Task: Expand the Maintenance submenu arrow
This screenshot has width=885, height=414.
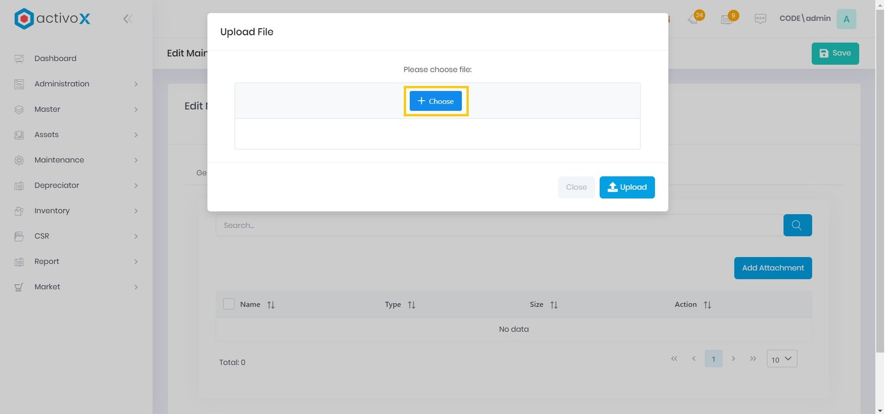Action: click(136, 161)
